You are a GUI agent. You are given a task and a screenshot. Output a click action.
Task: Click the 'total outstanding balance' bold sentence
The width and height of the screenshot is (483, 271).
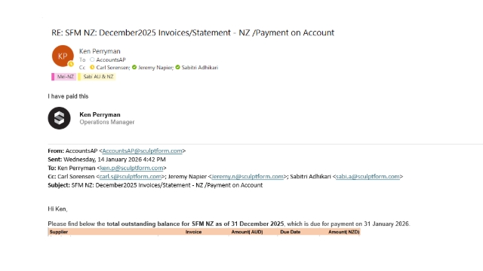click(x=195, y=224)
